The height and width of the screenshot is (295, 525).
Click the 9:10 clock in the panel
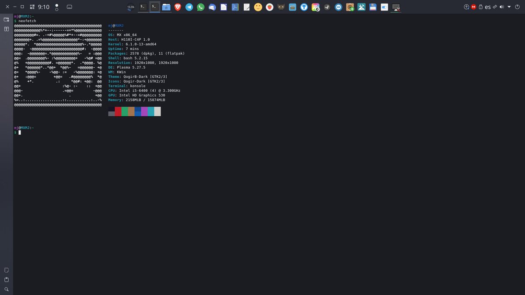pos(44,7)
